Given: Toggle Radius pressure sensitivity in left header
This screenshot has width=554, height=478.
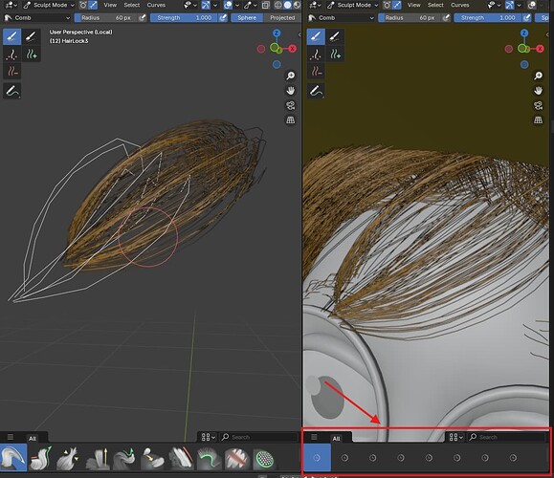Looking at the screenshot, I should point(143,17).
